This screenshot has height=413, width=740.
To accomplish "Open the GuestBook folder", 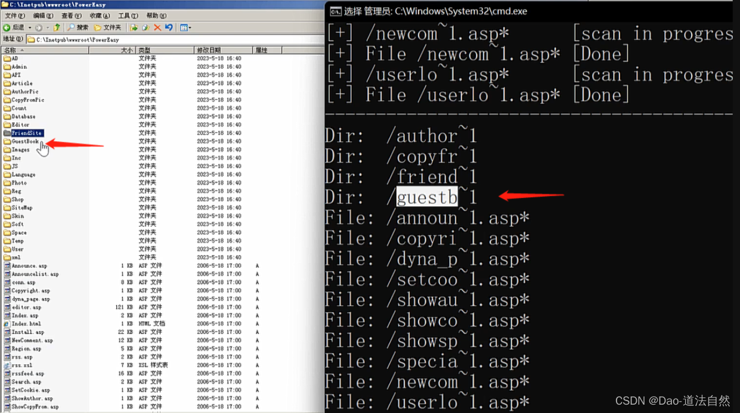I will click(25, 141).
